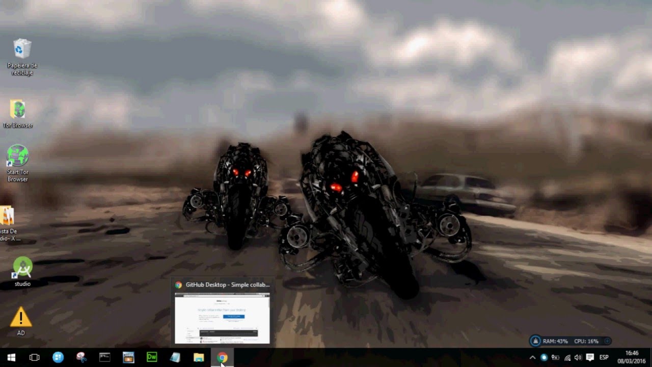
Task: Click the glowing blue tray icon
Action: pos(544,357)
